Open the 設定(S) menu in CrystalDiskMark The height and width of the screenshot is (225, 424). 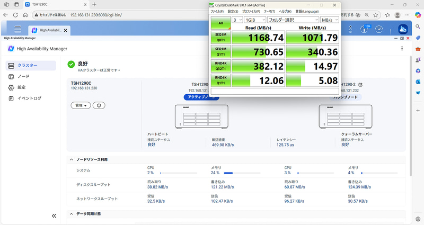pyautogui.click(x=233, y=11)
